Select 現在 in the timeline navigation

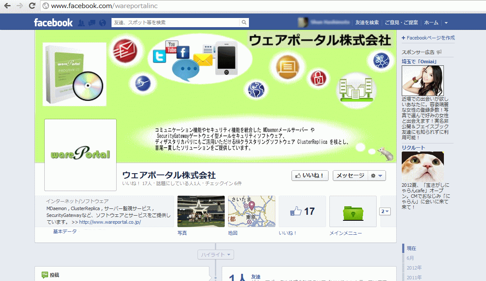click(x=412, y=248)
